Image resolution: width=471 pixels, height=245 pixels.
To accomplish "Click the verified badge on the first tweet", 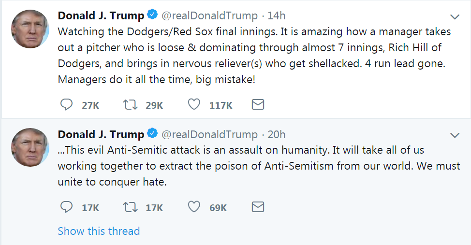I will click(x=152, y=15).
